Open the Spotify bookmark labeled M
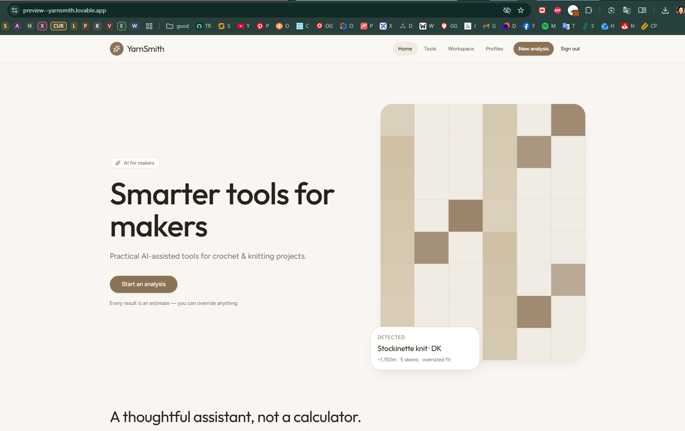Image resolution: width=685 pixels, height=431 pixels. [x=549, y=26]
